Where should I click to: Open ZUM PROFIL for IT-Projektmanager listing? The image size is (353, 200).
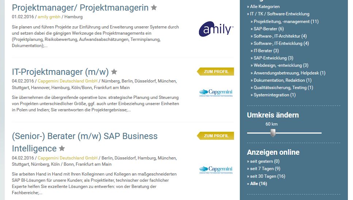(x=216, y=72)
